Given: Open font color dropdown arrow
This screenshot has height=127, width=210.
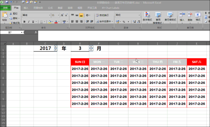Looking at the screenshot, I should [x=59, y=22].
